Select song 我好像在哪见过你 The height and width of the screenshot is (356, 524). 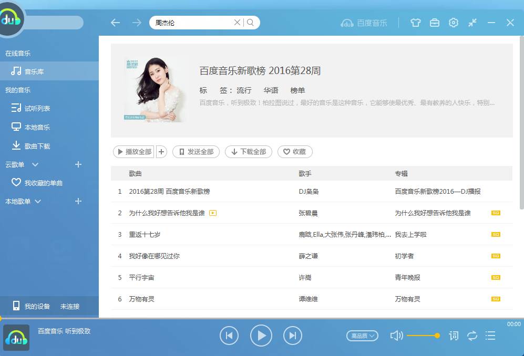click(155, 256)
